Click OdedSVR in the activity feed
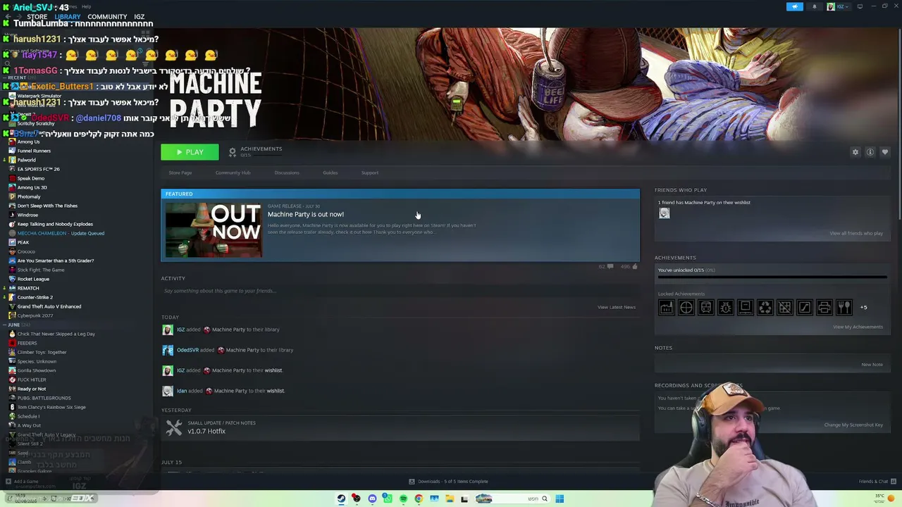 [x=187, y=350]
